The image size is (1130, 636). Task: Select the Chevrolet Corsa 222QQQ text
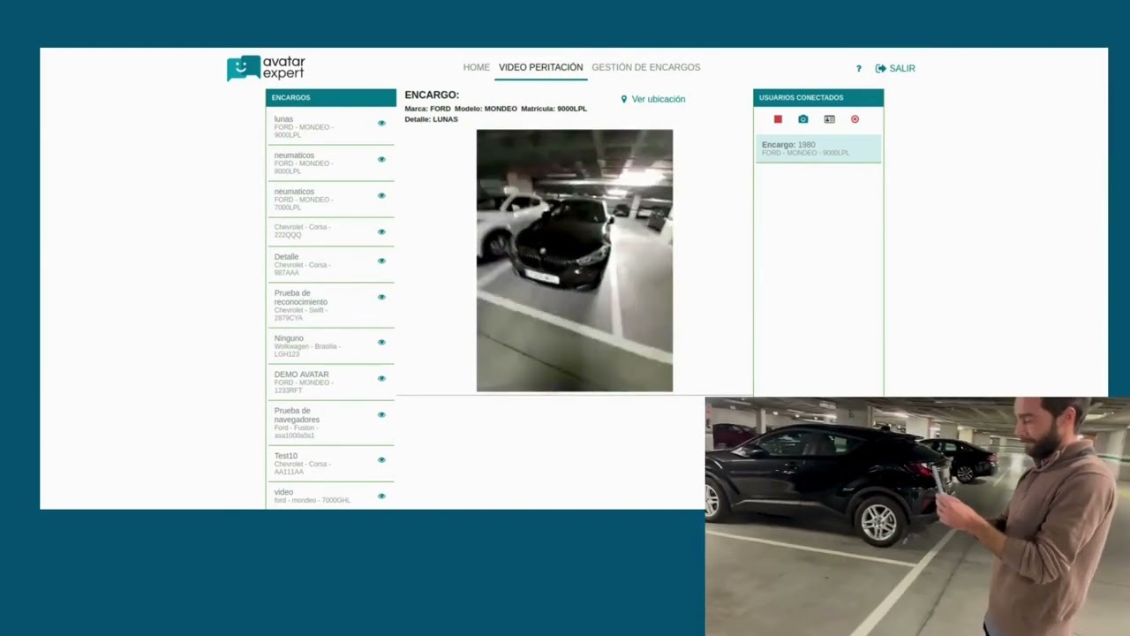pyautogui.click(x=303, y=231)
